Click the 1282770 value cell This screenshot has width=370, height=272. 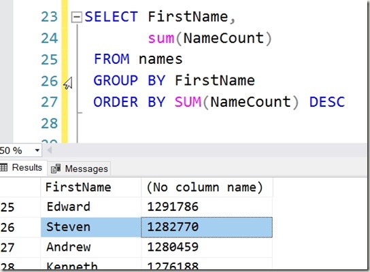pos(207,227)
